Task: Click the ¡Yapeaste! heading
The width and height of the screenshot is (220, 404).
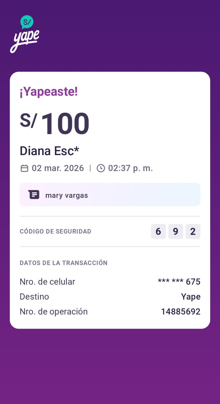Action: 49,91
